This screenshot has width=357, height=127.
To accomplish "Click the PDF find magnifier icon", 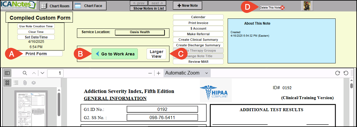I will (x=25, y=73).
